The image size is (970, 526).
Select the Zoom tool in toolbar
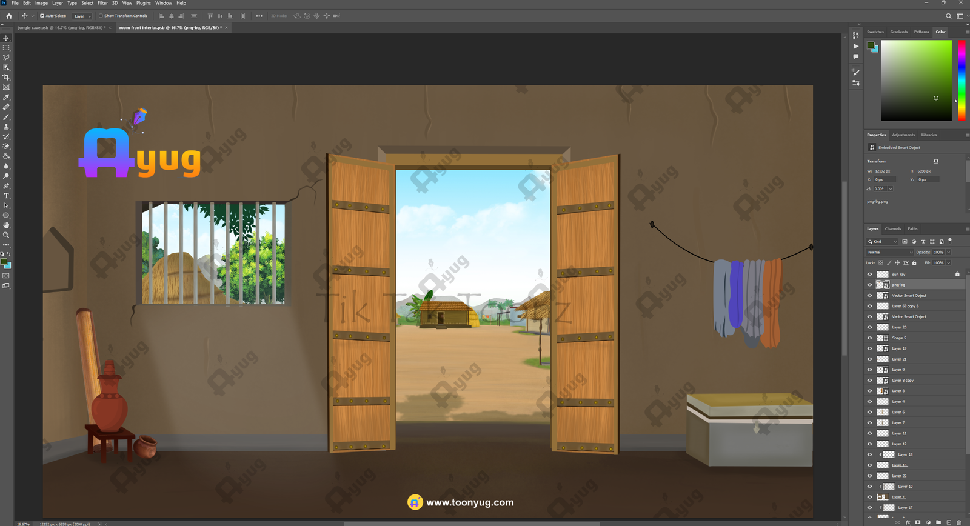[7, 235]
